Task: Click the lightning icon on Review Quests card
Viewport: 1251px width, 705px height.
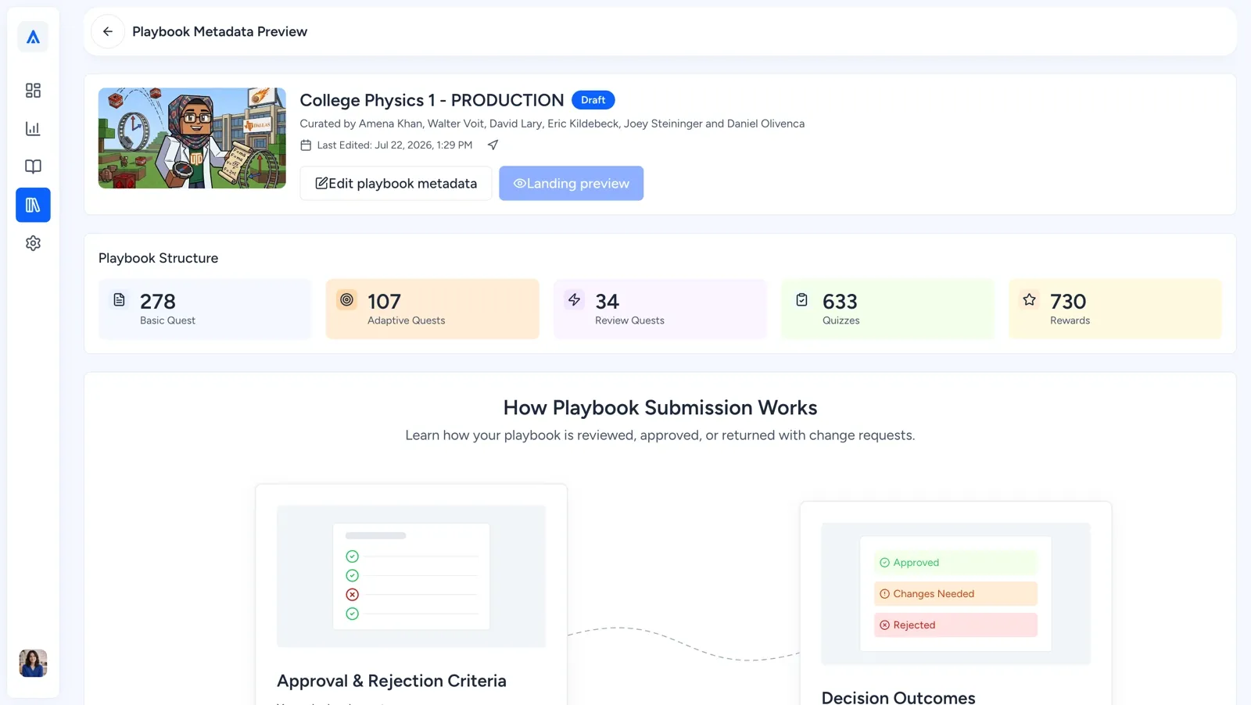Action: tap(574, 299)
